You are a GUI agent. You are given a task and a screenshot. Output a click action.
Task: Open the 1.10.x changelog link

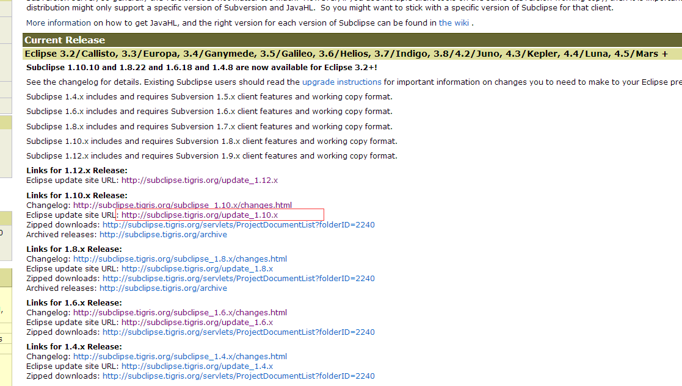[182, 205]
